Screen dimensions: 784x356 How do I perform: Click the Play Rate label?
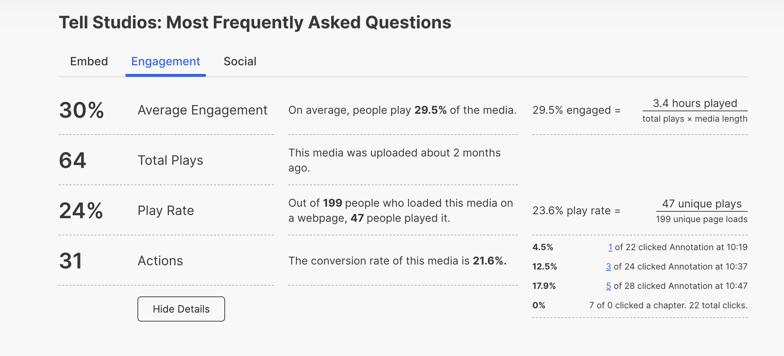pyautogui.click(x=165, y=210)
